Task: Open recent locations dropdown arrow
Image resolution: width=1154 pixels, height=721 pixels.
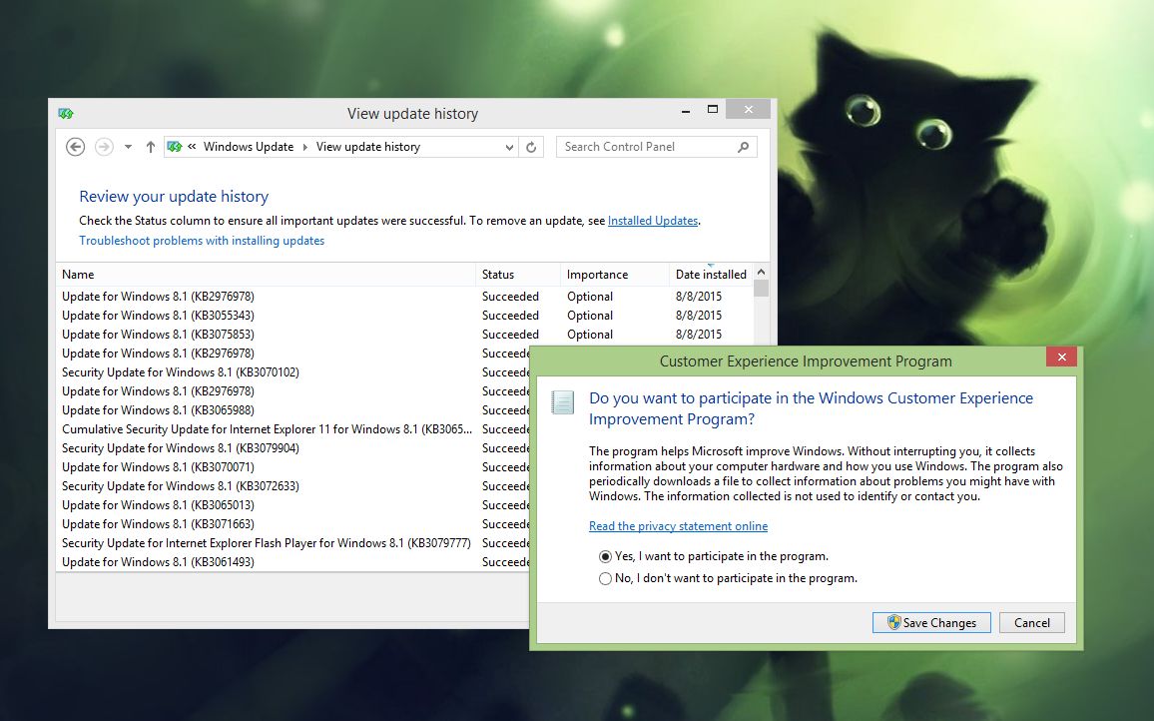Action: (x=128, y=147)
